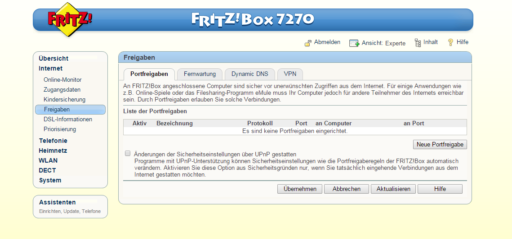
Task: Expand the Telefonie menu section
Action: (53, 141)
